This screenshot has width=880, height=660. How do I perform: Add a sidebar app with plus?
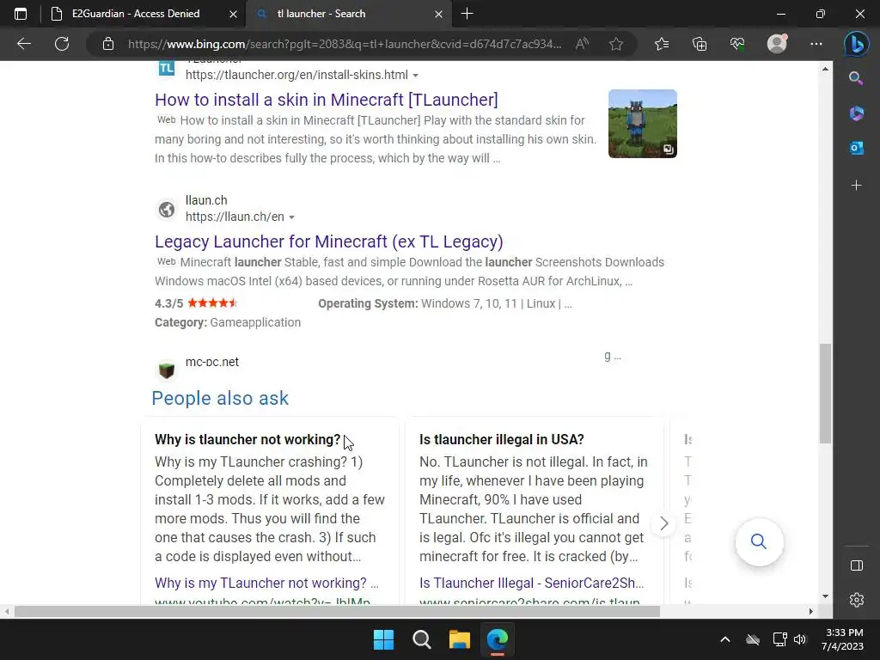tap(856, 186)
